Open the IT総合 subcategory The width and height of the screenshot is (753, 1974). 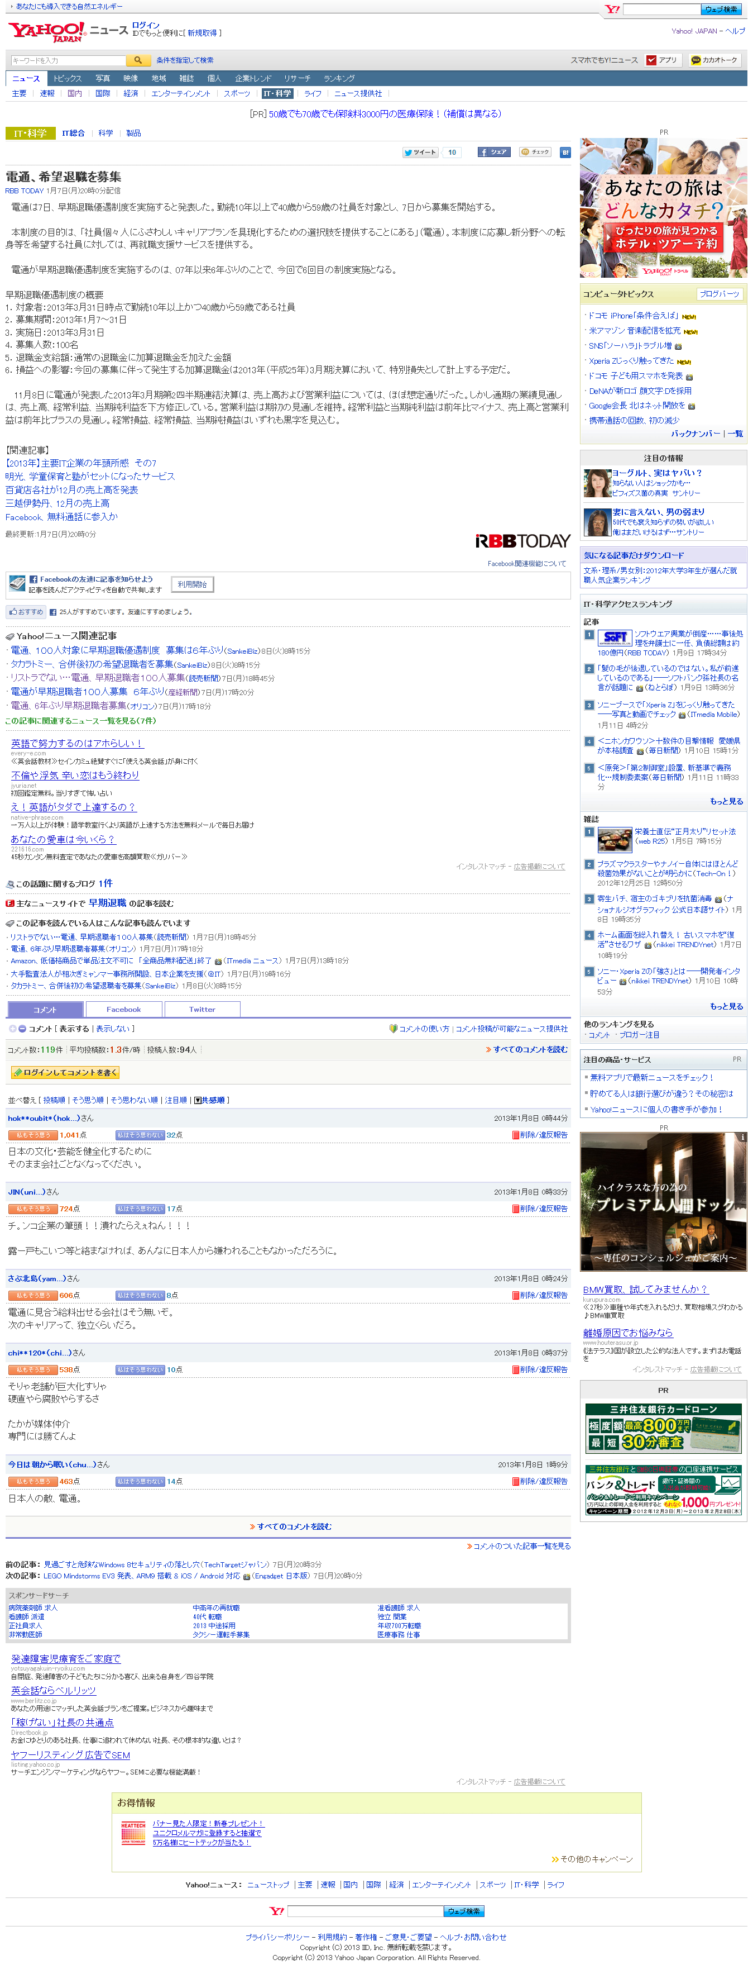click(x=74, y=132)
